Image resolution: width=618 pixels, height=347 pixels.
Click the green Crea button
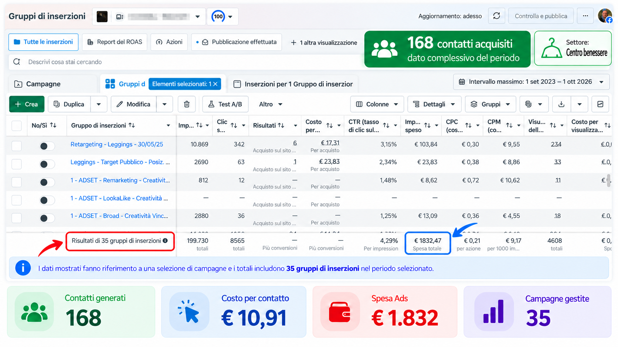tap(27, 104)
